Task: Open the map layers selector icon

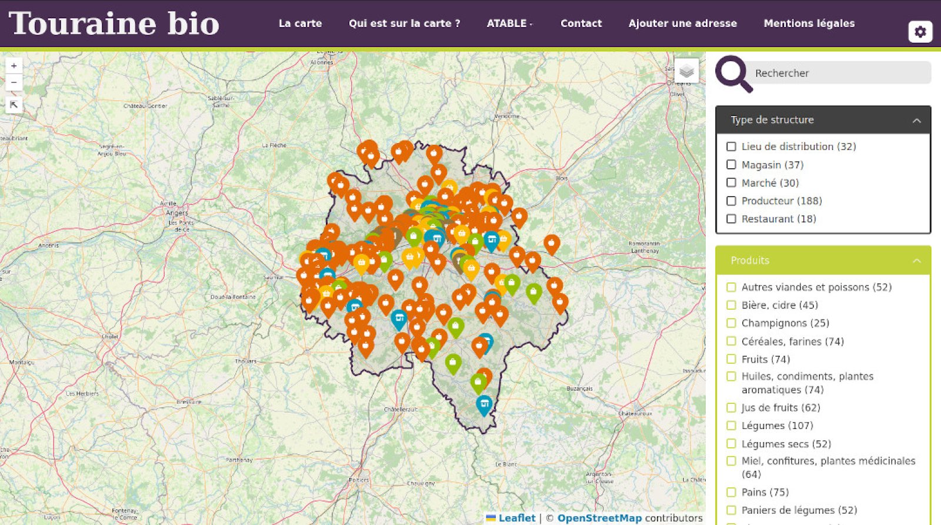Action: pos(686,71)
